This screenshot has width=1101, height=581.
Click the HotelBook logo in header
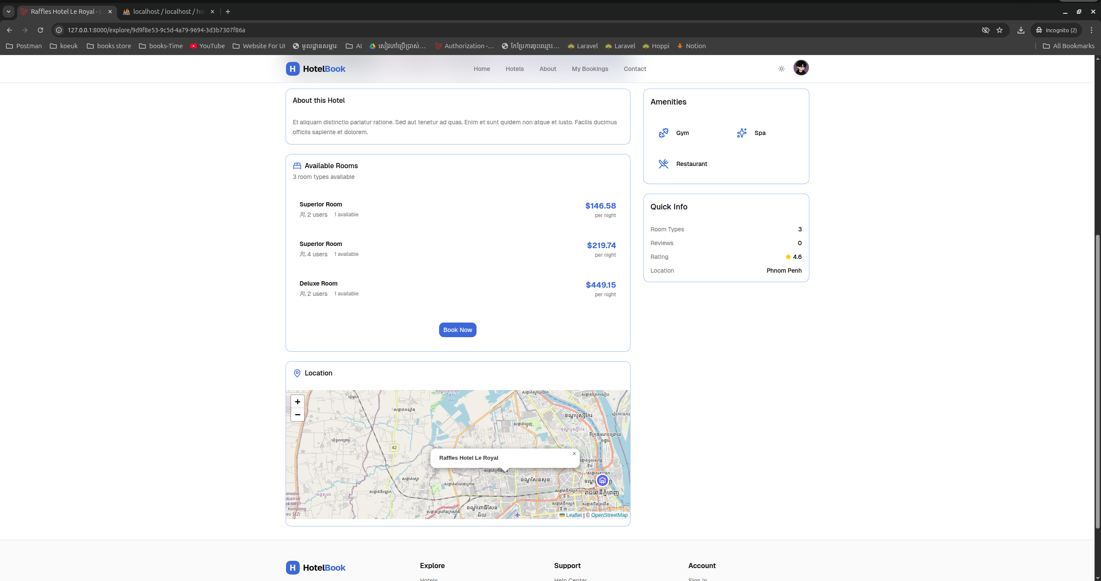(315, 69)
